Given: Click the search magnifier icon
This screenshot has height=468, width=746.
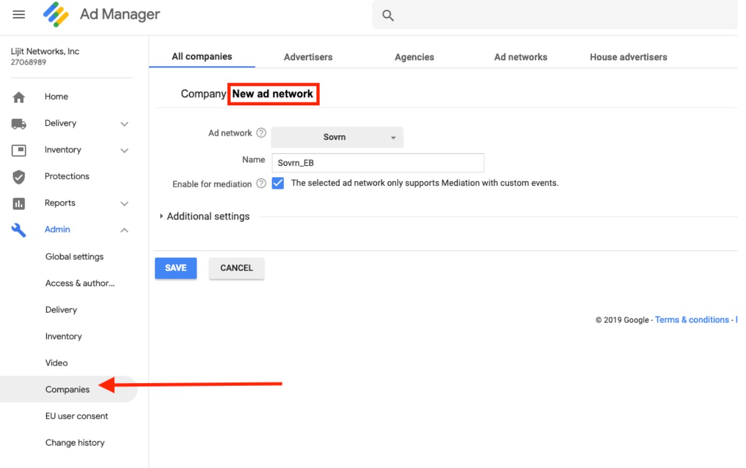Looking at the screenshot, I should 388,16.
